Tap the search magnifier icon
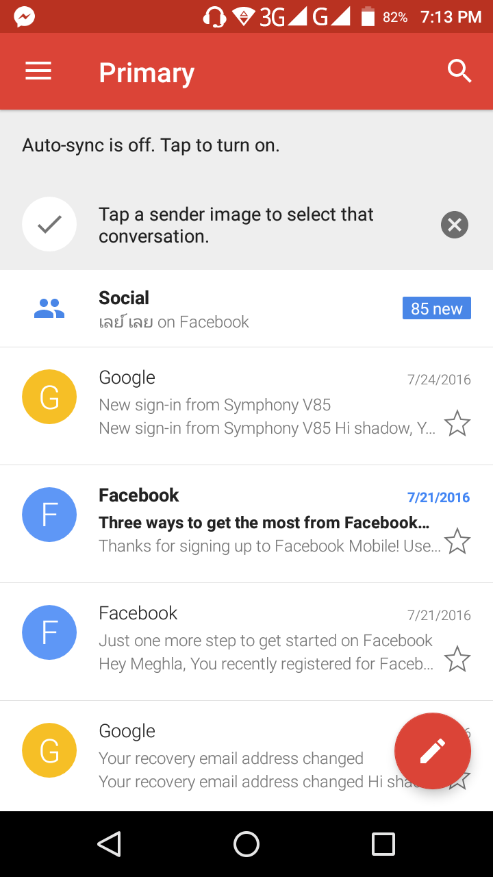The height and width of the screenshot is (877, 493). [459, 71]
